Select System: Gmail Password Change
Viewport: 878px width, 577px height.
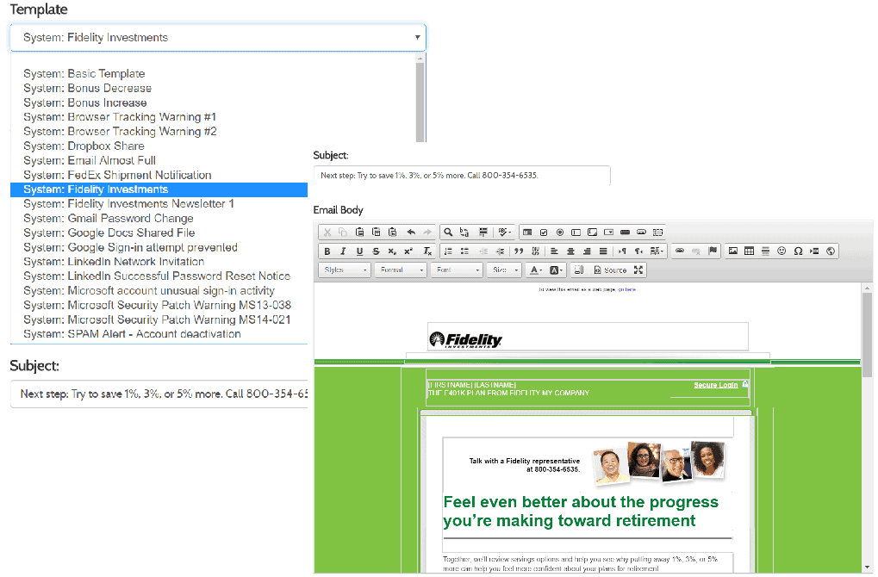(x=109, y=218)
